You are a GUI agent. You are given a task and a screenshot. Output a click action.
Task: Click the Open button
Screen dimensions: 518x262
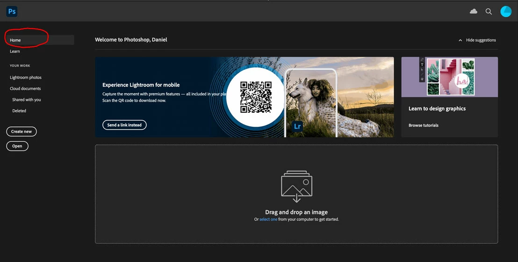pyautogui.click(x=17, y=146)
